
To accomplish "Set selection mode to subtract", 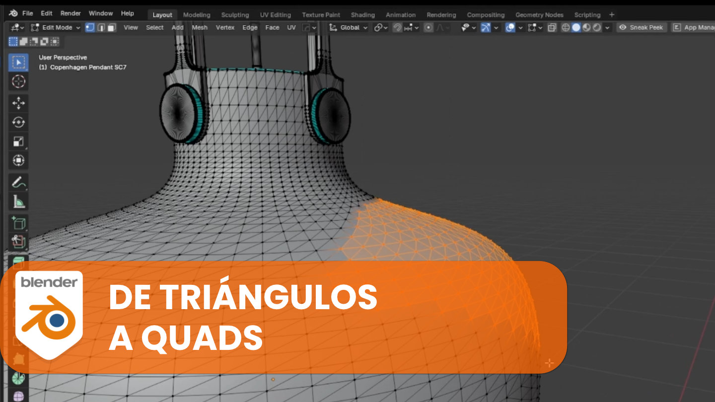I will click(x=34, y=42).
